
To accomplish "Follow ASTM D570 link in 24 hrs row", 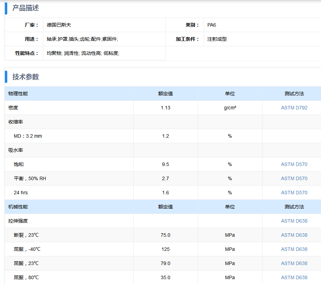I will 294,193.
